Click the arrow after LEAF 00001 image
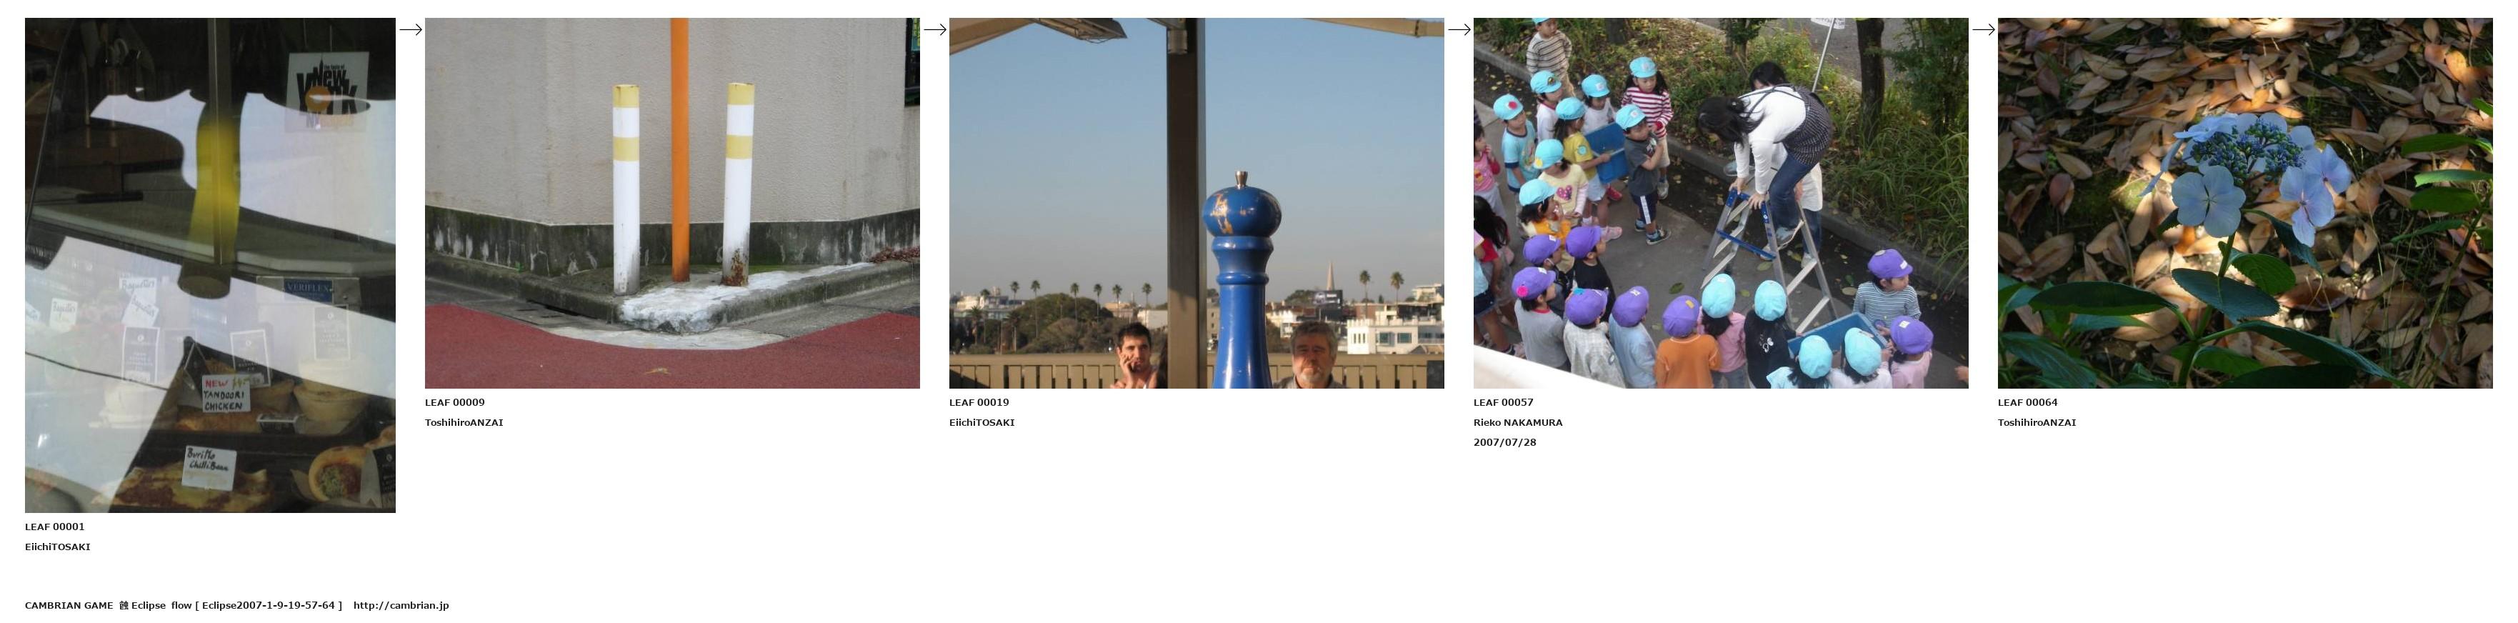Screen dimensions: 2518x623 coord(411,29)
